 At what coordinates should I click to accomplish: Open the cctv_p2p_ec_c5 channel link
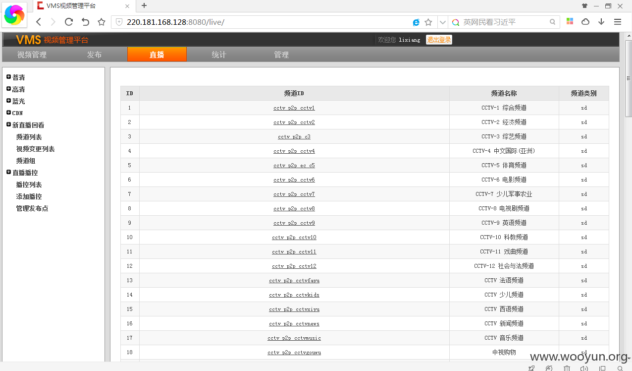(294, 165)
